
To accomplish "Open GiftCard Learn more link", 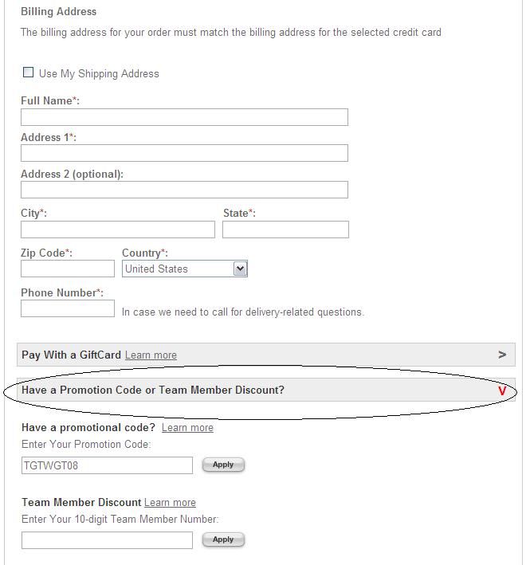I will tap(151, 355).
